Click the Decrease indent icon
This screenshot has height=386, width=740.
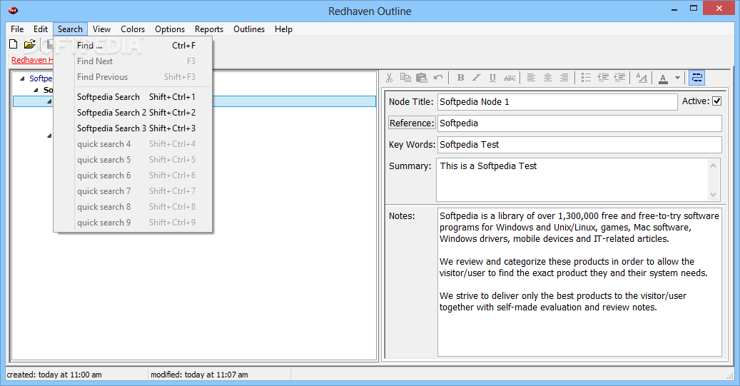click(x=619, y=78)
